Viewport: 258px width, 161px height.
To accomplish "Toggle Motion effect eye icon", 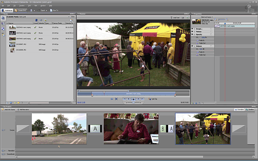I will coord(192,31).
